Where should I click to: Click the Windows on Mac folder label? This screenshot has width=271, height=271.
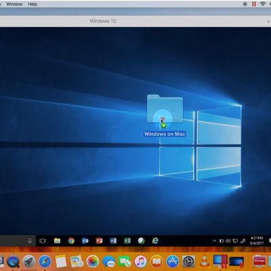[165, 134]
